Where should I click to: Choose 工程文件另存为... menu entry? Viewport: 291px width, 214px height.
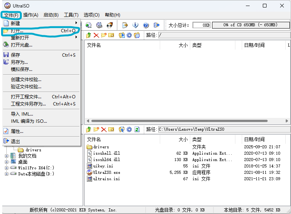41,104
